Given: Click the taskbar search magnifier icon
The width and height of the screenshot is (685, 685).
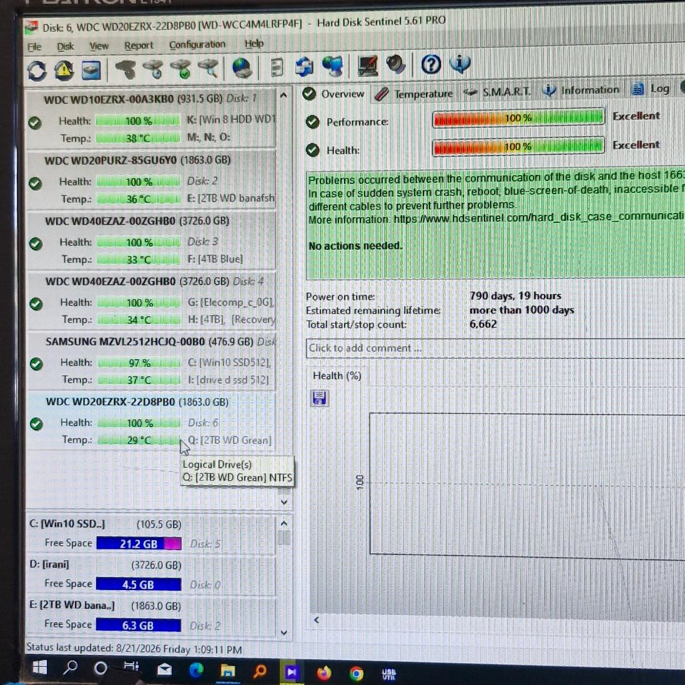Looking at the screenshot, I should [71, 667].
